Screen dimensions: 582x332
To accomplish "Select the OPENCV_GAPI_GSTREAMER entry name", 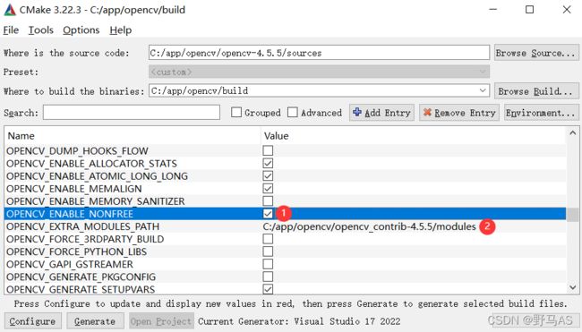I will 70,264.
